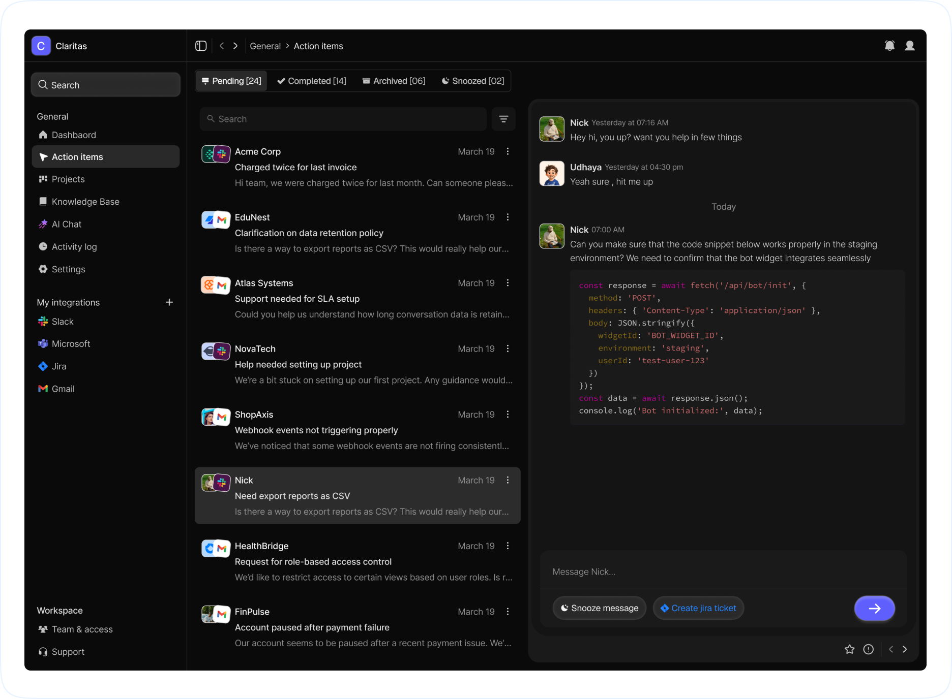Open more options for FinPulse item
952x699 pixels.
point(508,612)
